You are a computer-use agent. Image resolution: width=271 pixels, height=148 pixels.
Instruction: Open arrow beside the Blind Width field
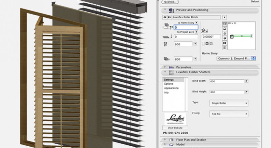click(x=247, y=81)
